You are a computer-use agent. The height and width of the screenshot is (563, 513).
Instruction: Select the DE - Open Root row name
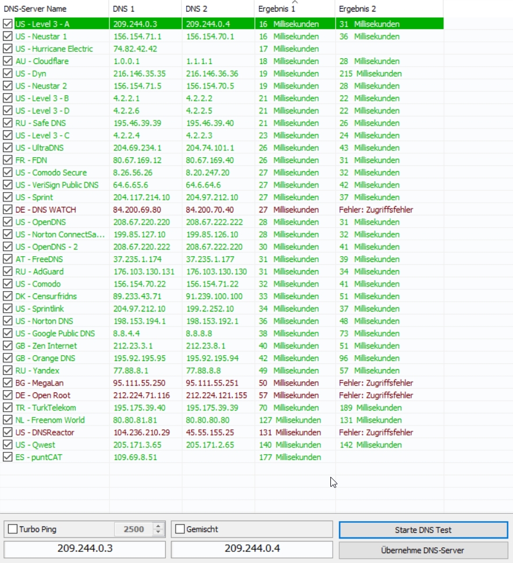click(42, 395)
